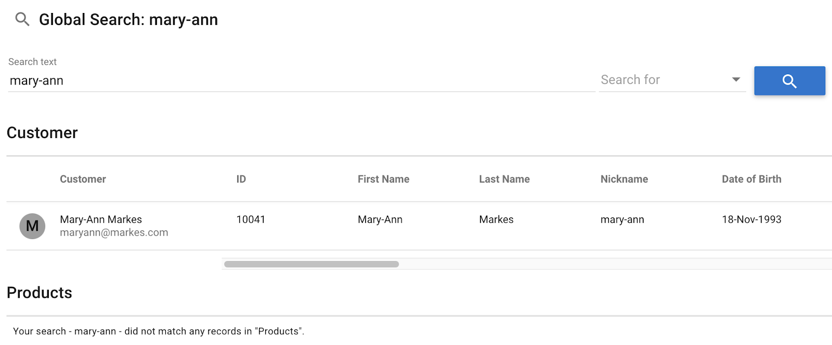Click the horizontal scrollbar thumb under the table
The image size is (832, 345).
311,264
